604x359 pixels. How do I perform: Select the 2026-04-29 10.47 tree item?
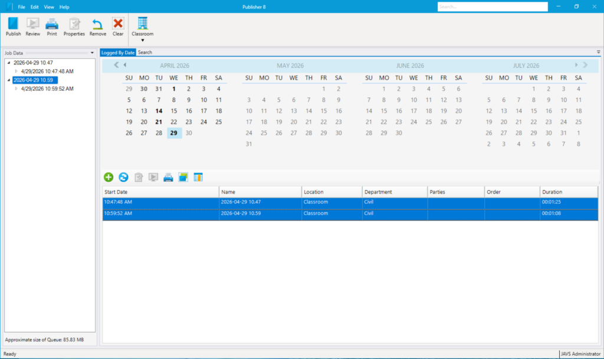click(x=33, y=63)
